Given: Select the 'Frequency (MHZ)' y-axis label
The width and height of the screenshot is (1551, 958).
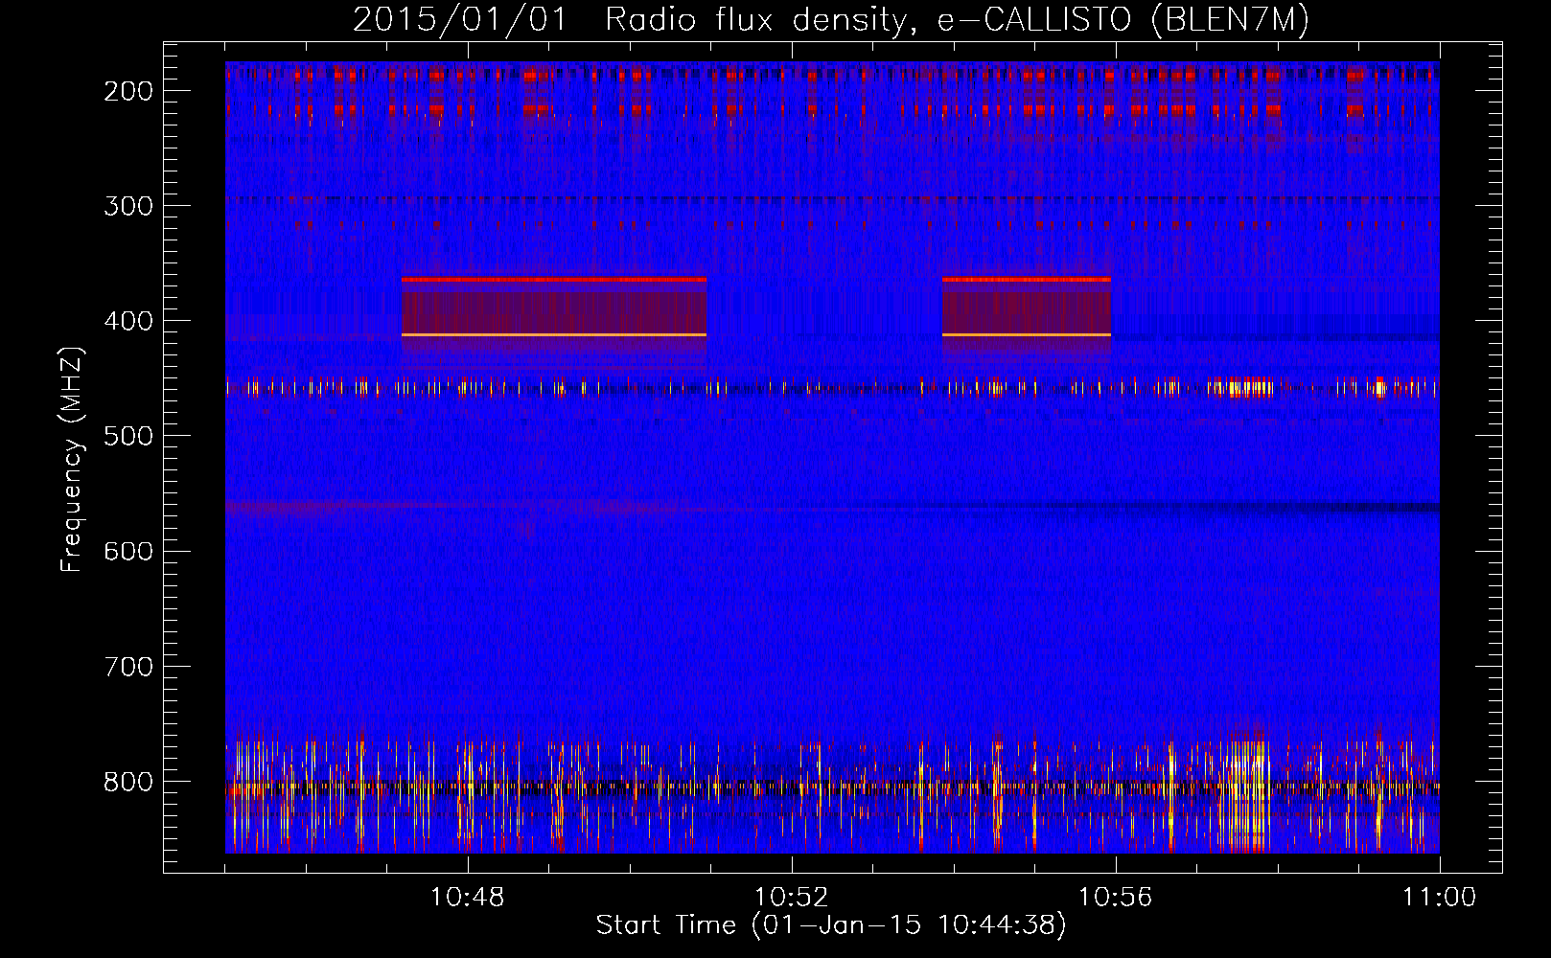Looking at the screenshot, I should (x=72, y=460).
